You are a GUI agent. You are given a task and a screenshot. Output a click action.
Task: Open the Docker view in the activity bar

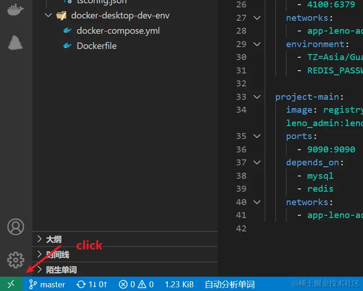[16, 10]
